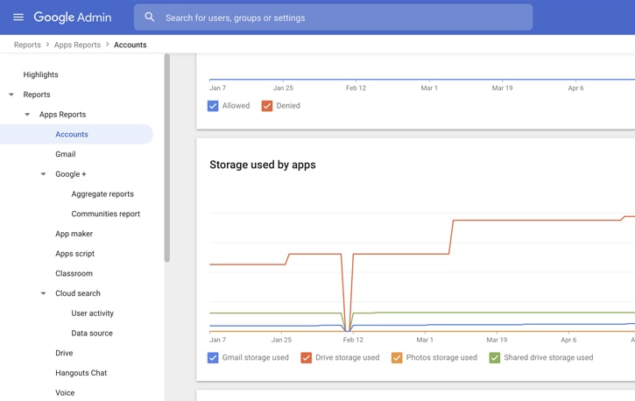Toggle Drive storage used checkbox
This screenshot has width=635, height=401.
tap(307, 358)
